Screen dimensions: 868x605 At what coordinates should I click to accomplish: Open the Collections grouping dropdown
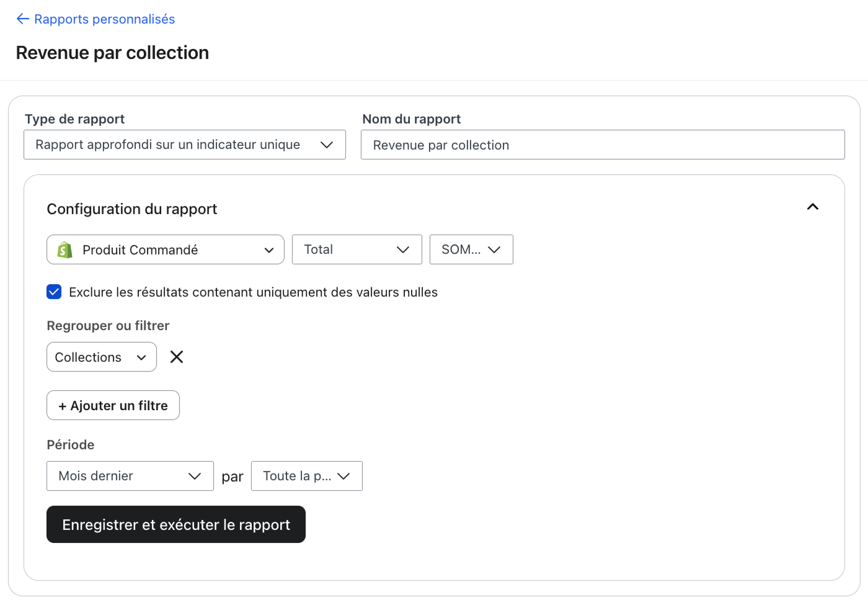tap(101, 357)
